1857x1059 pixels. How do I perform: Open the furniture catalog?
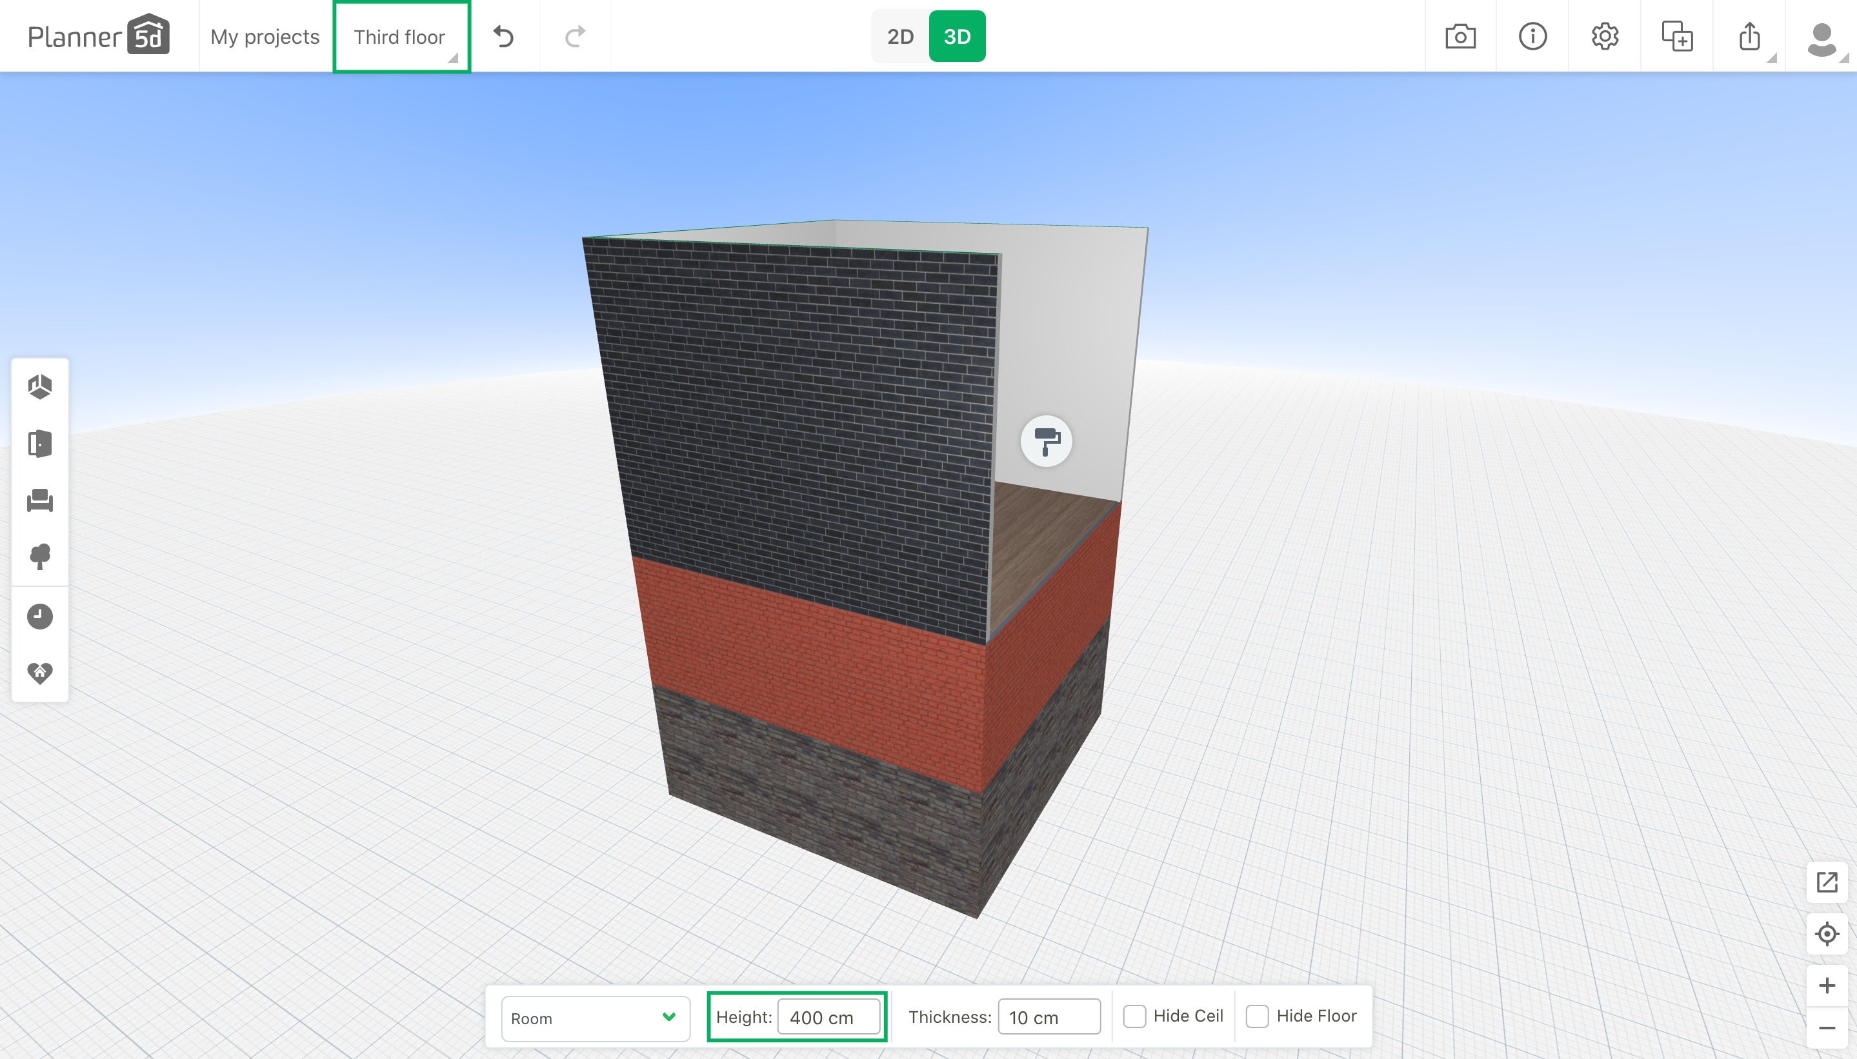40,500
